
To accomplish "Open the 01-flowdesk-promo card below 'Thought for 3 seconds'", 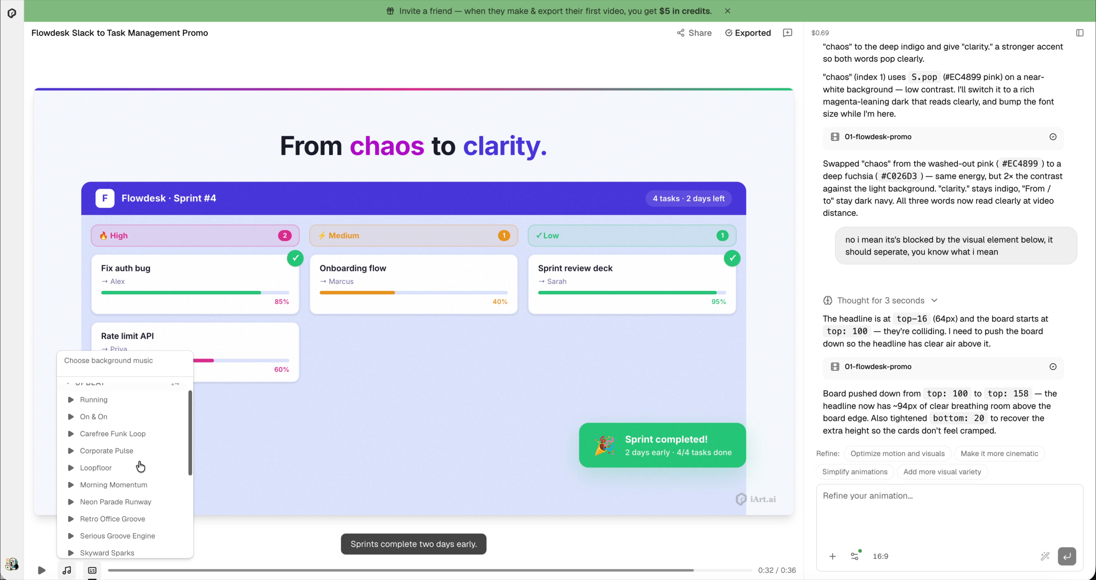I will [943, 367].
